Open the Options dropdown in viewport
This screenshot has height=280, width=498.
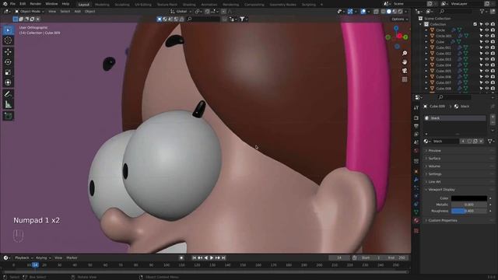point(399,19)
